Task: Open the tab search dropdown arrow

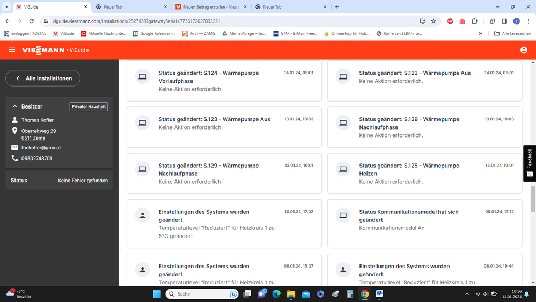Action: [x=6, y=7]
